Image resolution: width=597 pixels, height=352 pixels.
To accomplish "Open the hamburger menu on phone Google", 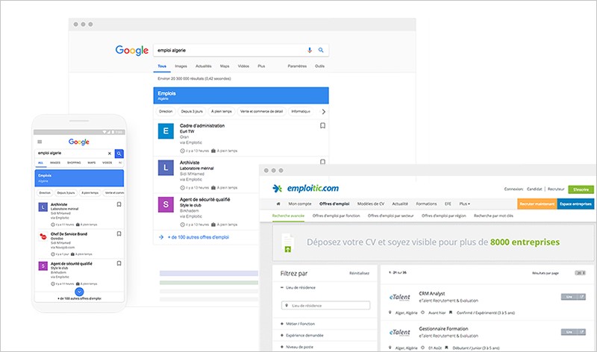I will (x=40, y=142).
